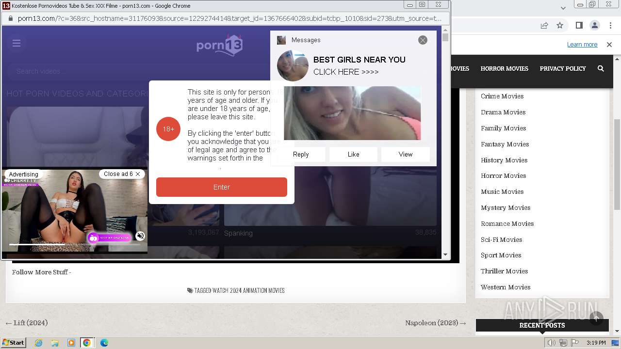Select Family Movies category
The height and width of the screenshot is (349, 621).
504,128
